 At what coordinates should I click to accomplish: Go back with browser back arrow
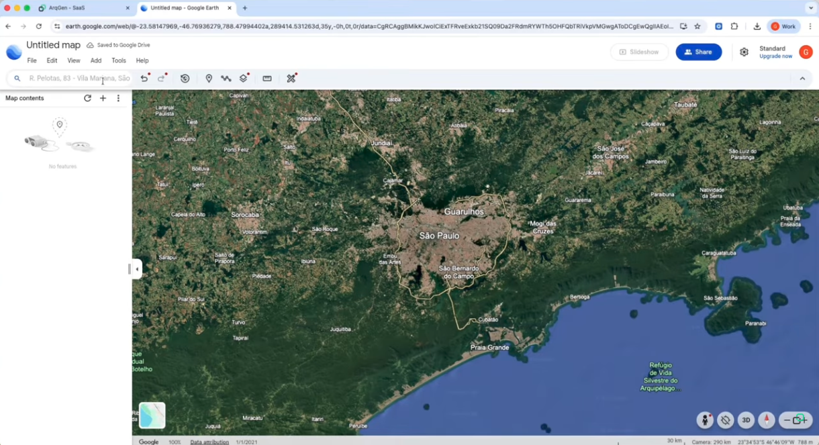click(x=8, y=26)
